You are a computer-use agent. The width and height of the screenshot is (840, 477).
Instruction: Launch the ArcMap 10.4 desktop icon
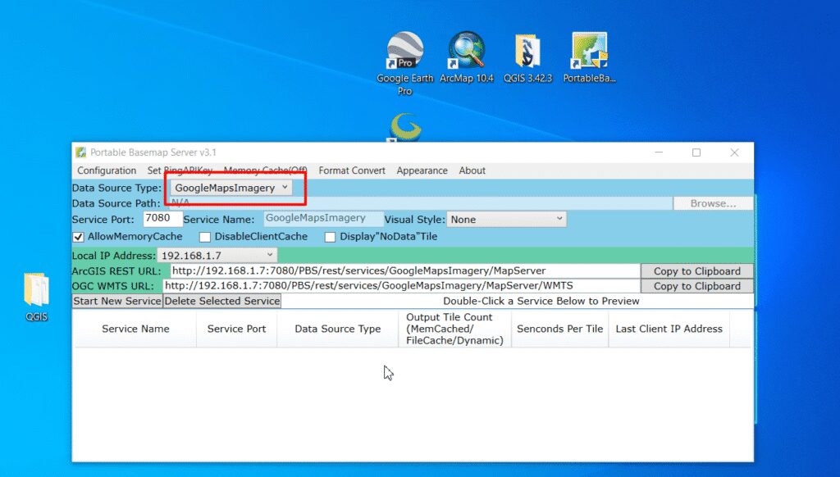click(x=466, y=57)
